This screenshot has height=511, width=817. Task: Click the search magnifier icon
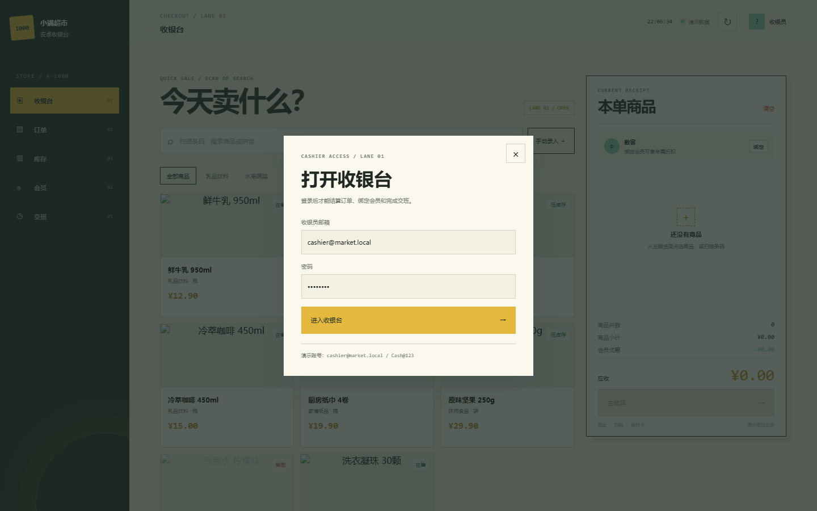click(170, 141)
